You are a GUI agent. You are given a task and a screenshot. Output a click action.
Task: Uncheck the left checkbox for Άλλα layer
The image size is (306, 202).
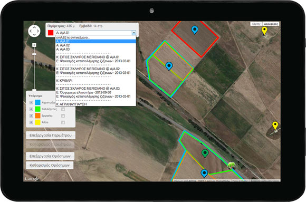[31, 122]
